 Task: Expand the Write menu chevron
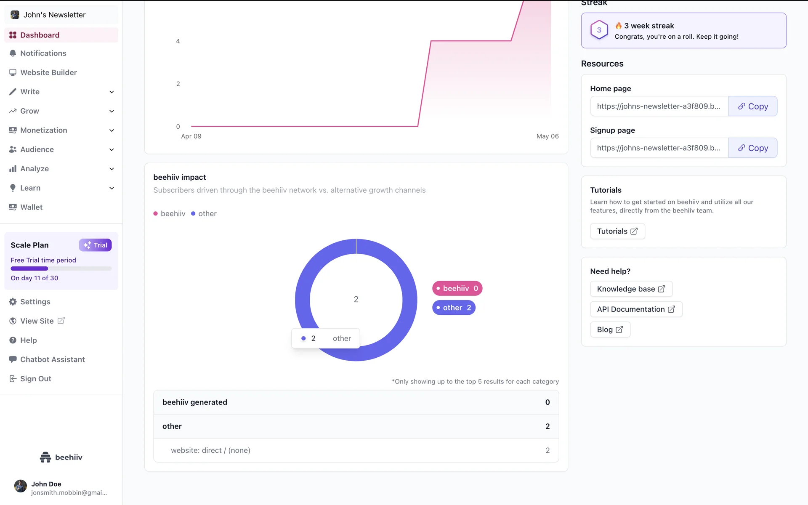[x=112, y=92]
